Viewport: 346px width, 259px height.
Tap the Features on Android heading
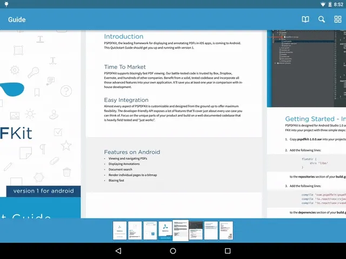[132, 152]
